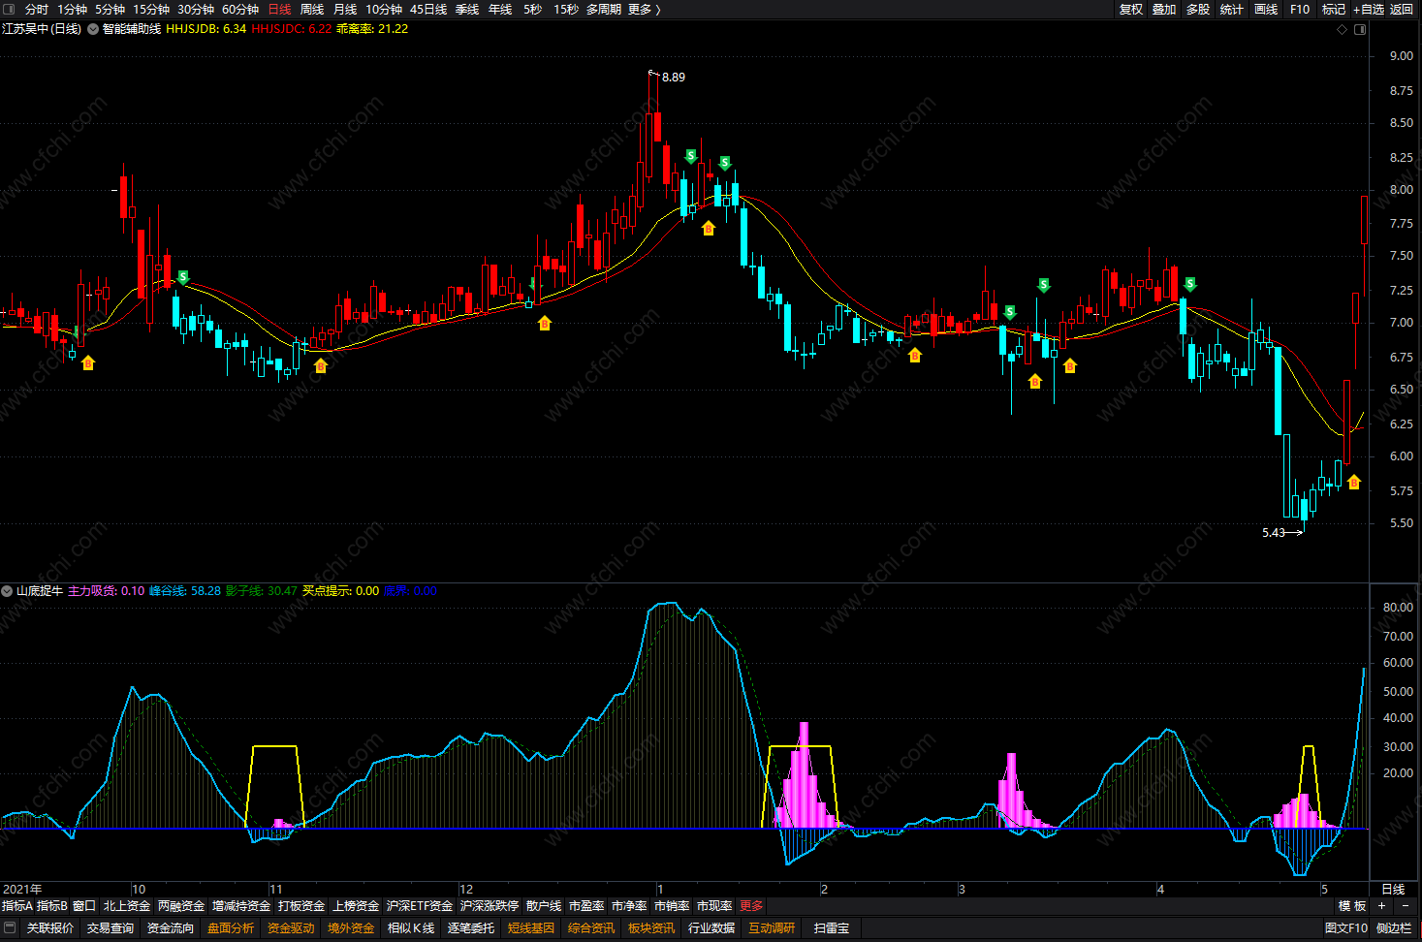Screen dimensions: 1422x942
Task: Click the minus zoom-out button
Action: click(1406, 906)
